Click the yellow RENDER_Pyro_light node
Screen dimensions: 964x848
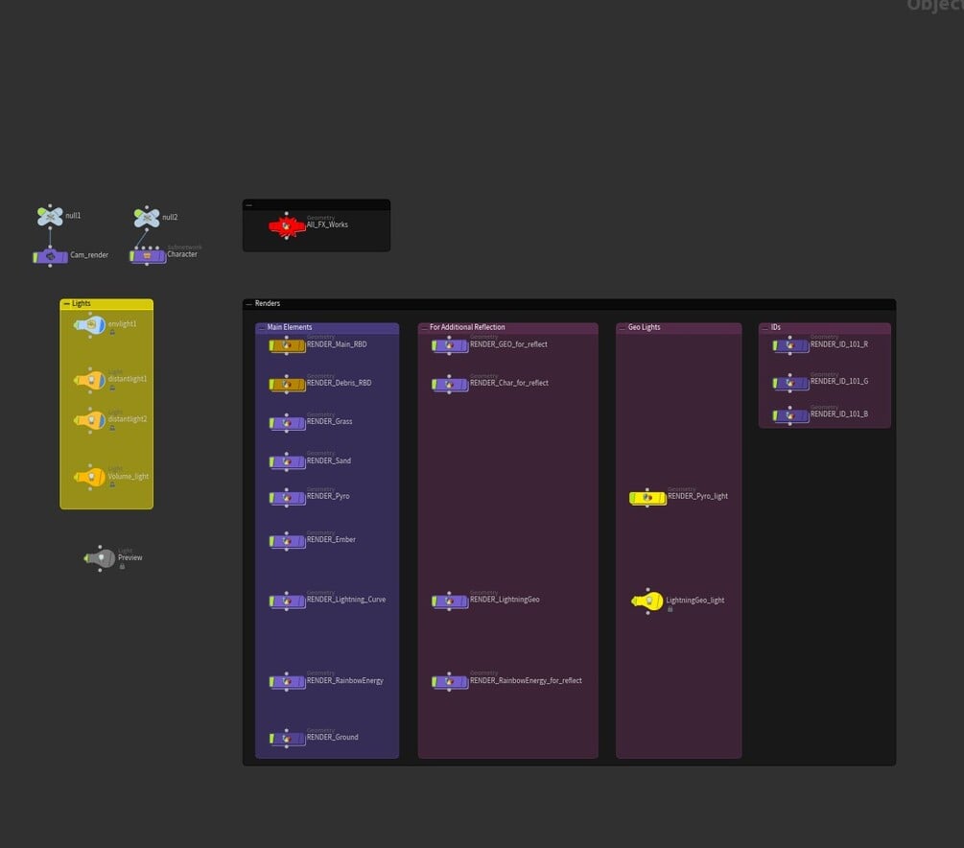coord(648,498)
